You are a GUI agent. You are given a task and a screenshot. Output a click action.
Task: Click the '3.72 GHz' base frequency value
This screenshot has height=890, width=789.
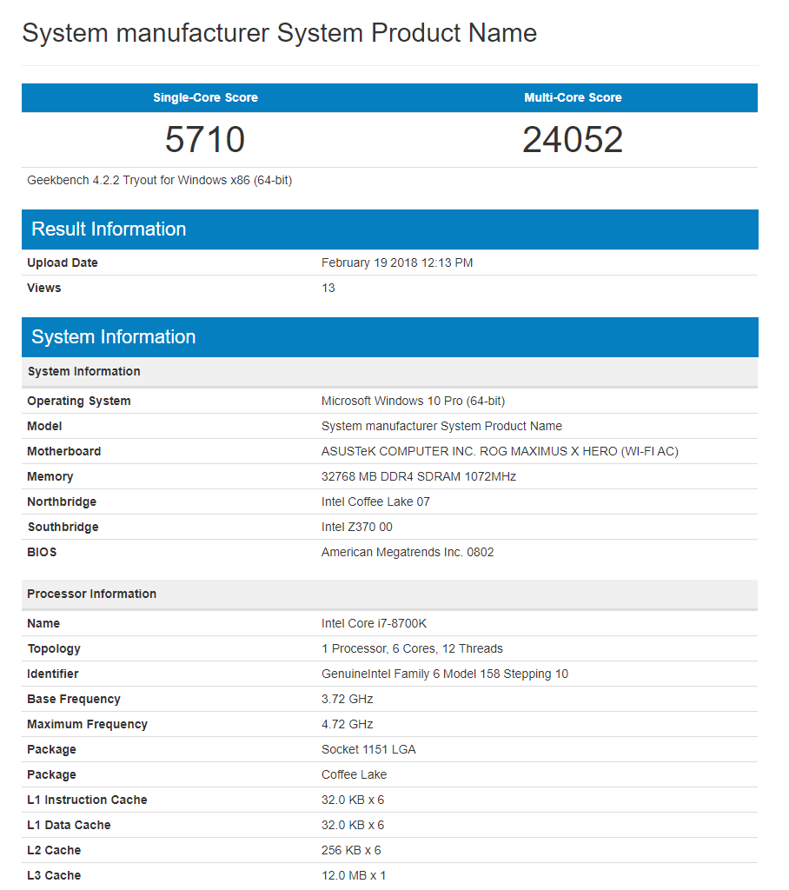coord(348,700)
